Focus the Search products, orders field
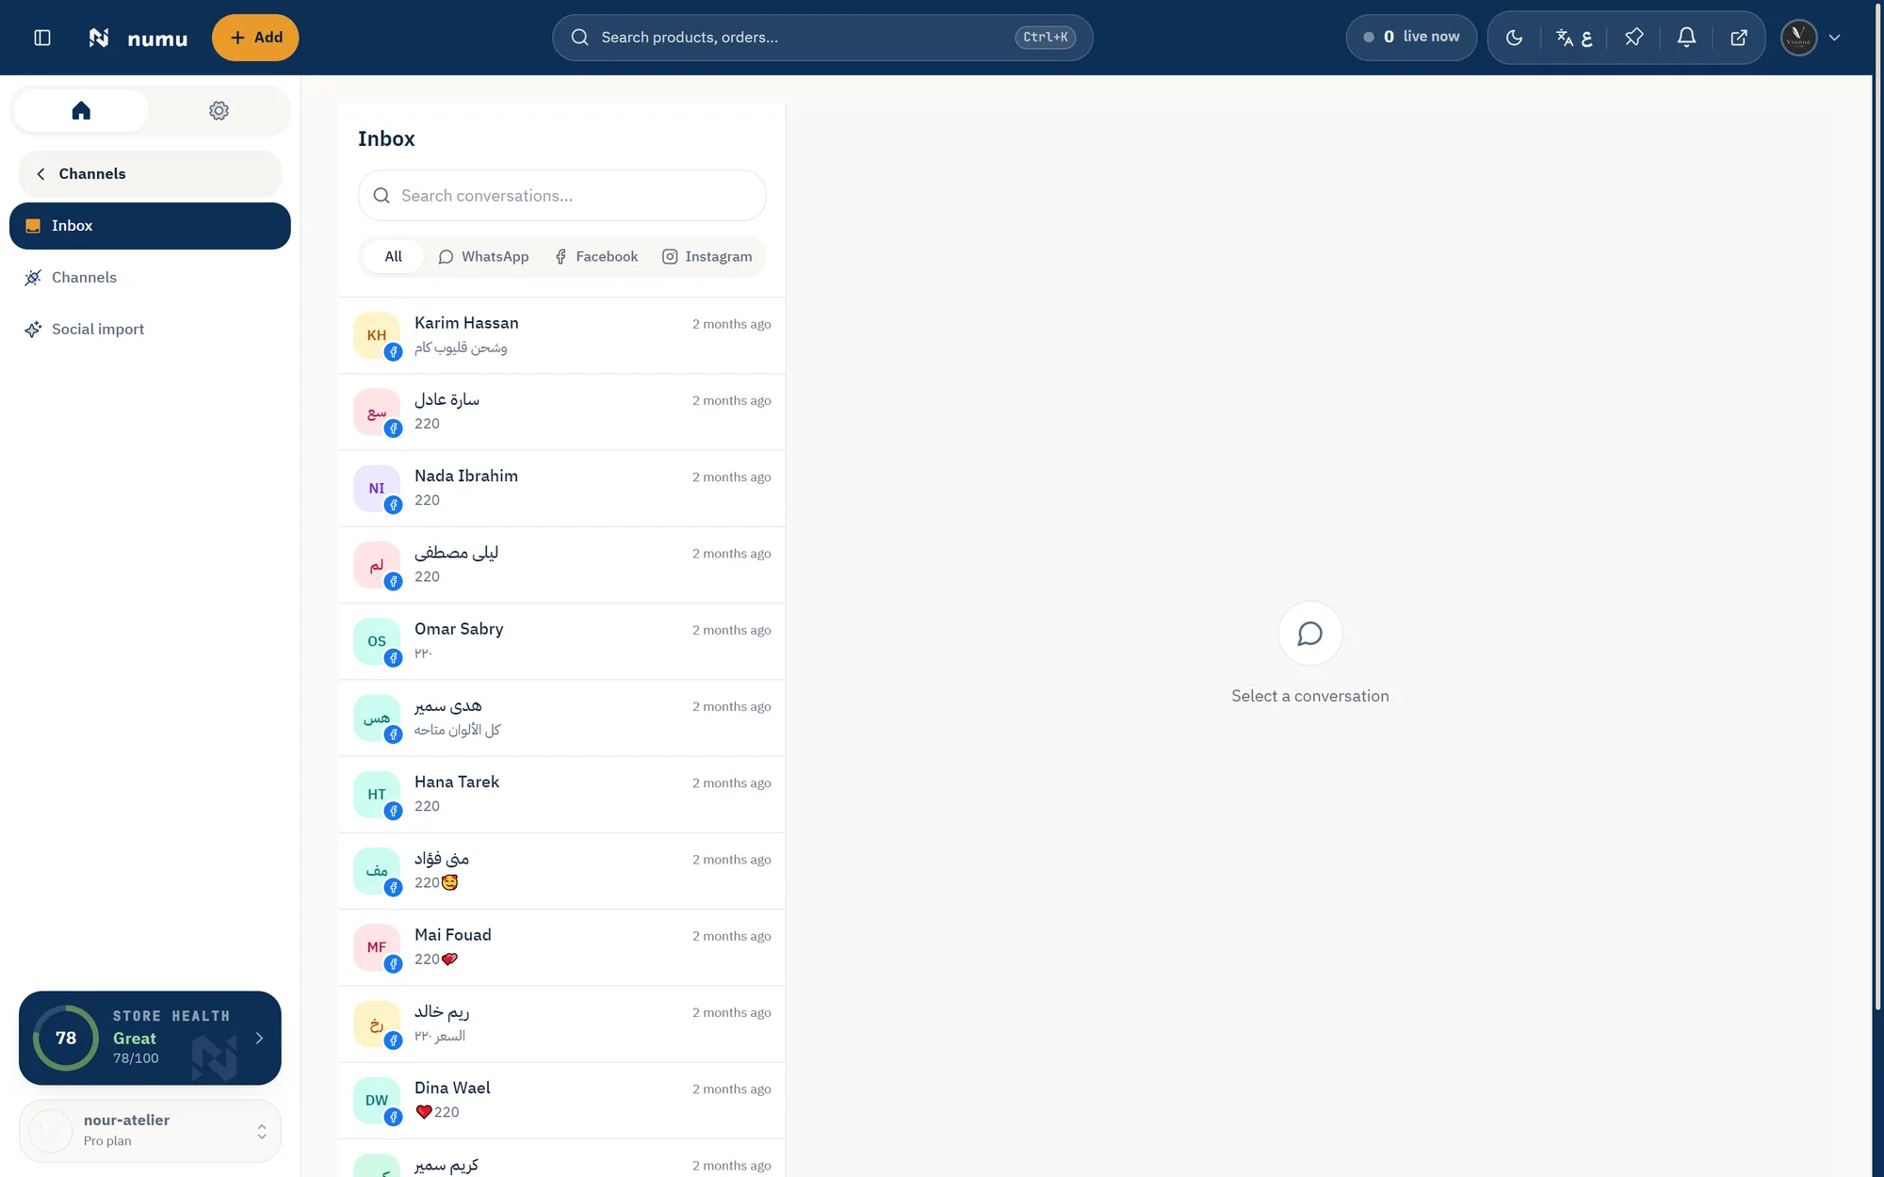 pos(822,38)
